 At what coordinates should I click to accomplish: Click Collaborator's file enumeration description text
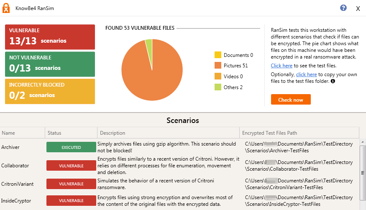[x=168, y=165]
